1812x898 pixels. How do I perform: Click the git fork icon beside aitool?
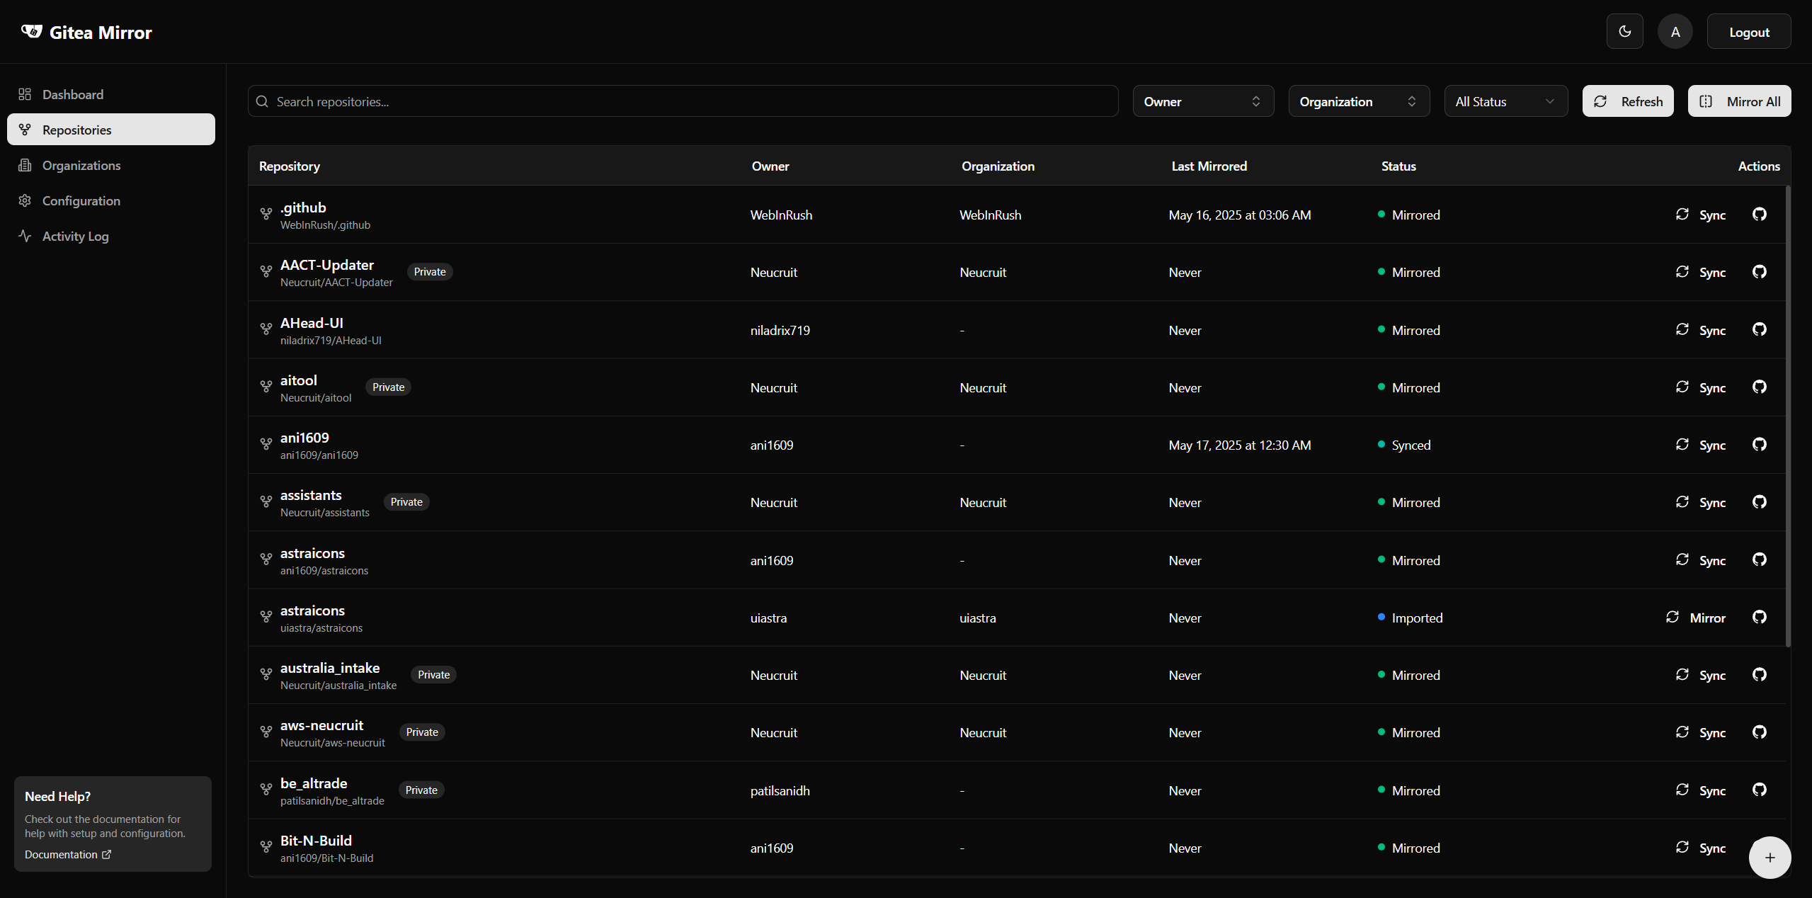(x=266, y=387)
